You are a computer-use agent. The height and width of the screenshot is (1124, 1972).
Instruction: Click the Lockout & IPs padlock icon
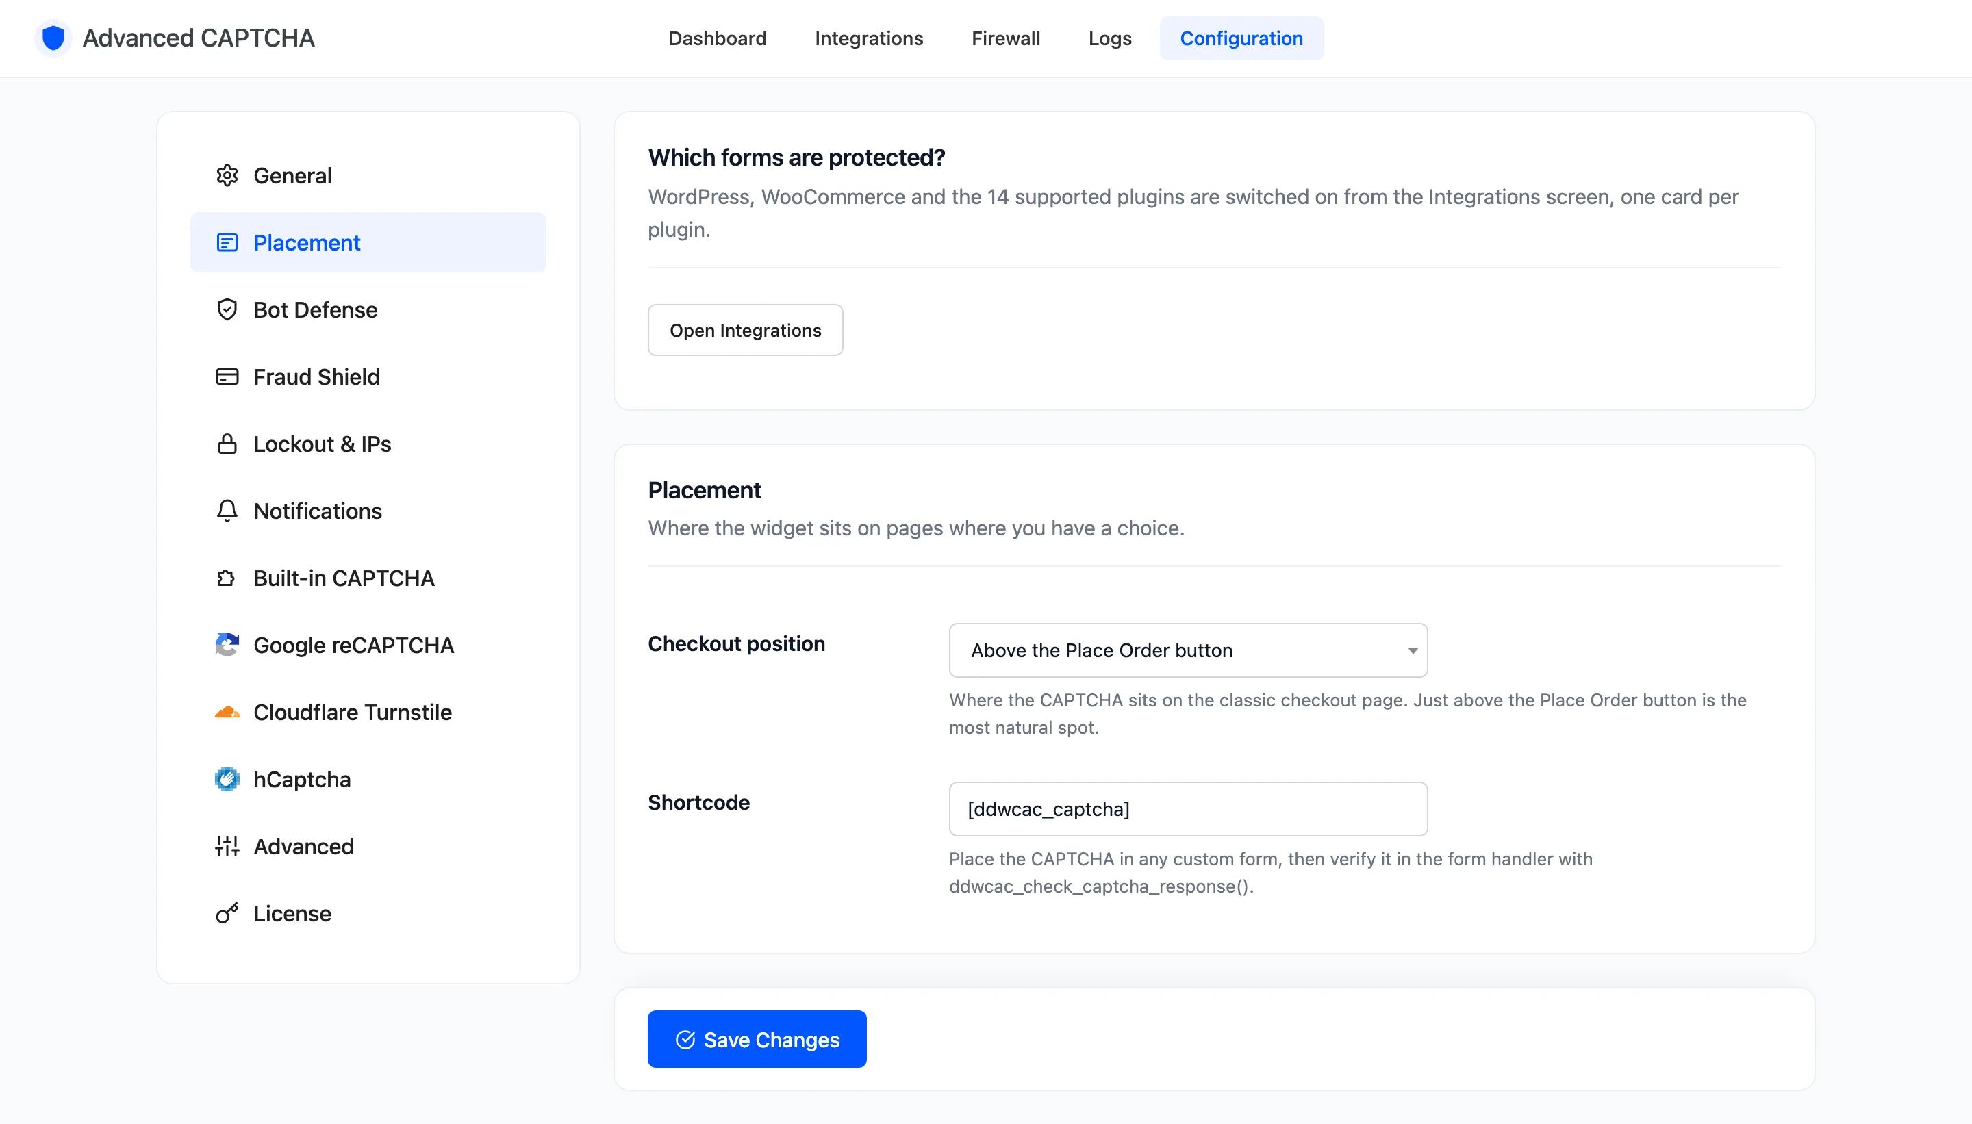[x=227, y=444]
